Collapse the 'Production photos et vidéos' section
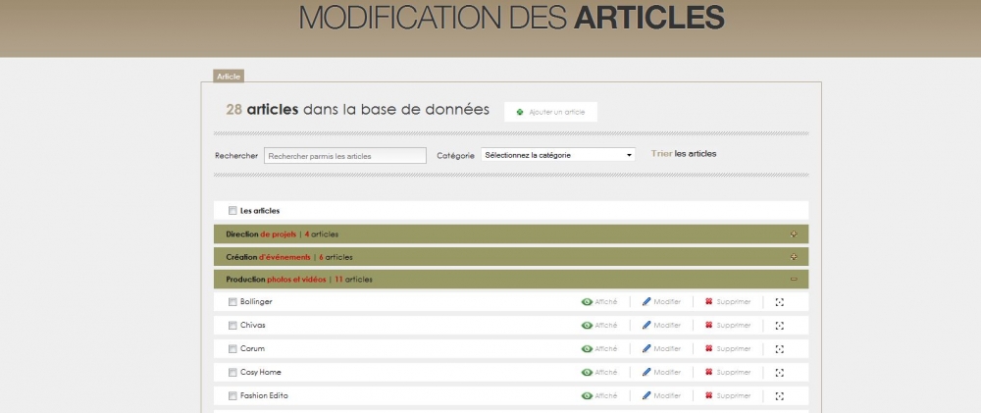The image size is (981, 413). [793, 280]
